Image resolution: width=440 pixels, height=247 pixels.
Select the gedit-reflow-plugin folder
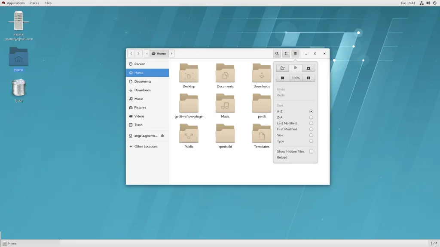pyautogui.click(x=189, y=106)
